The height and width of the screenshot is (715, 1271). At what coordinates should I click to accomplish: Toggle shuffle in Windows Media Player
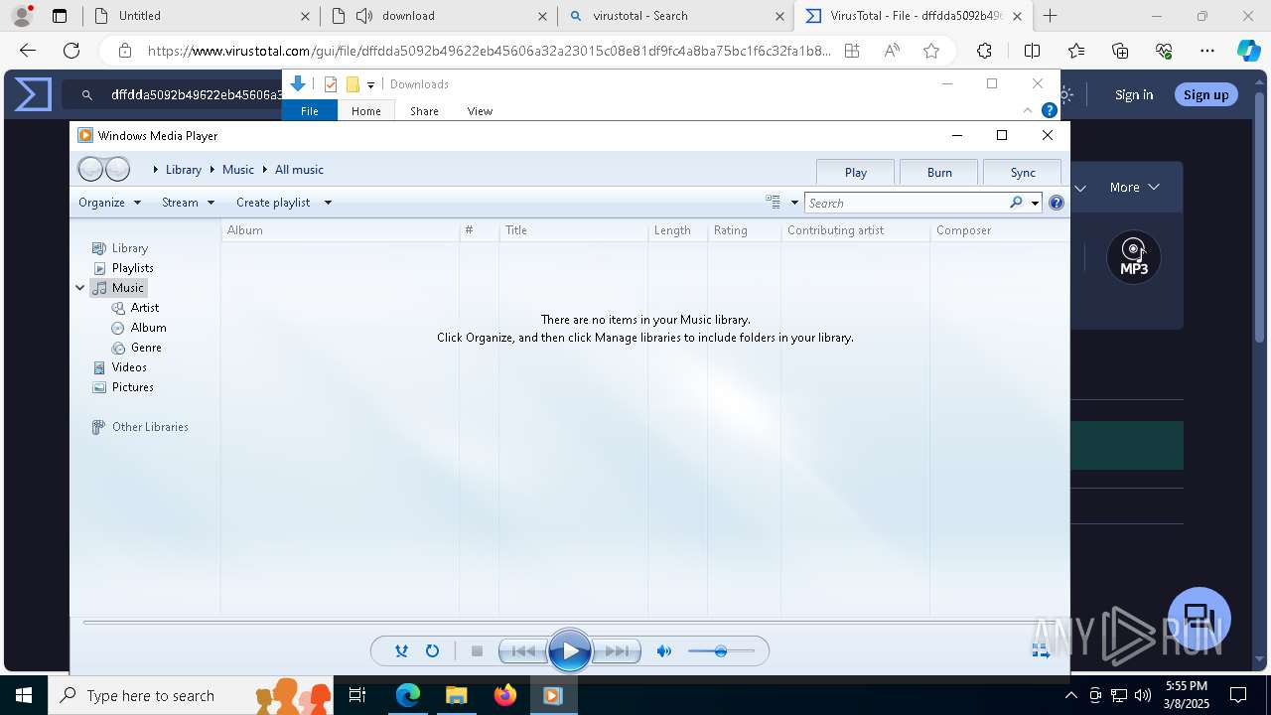click(x=401, y=651)
